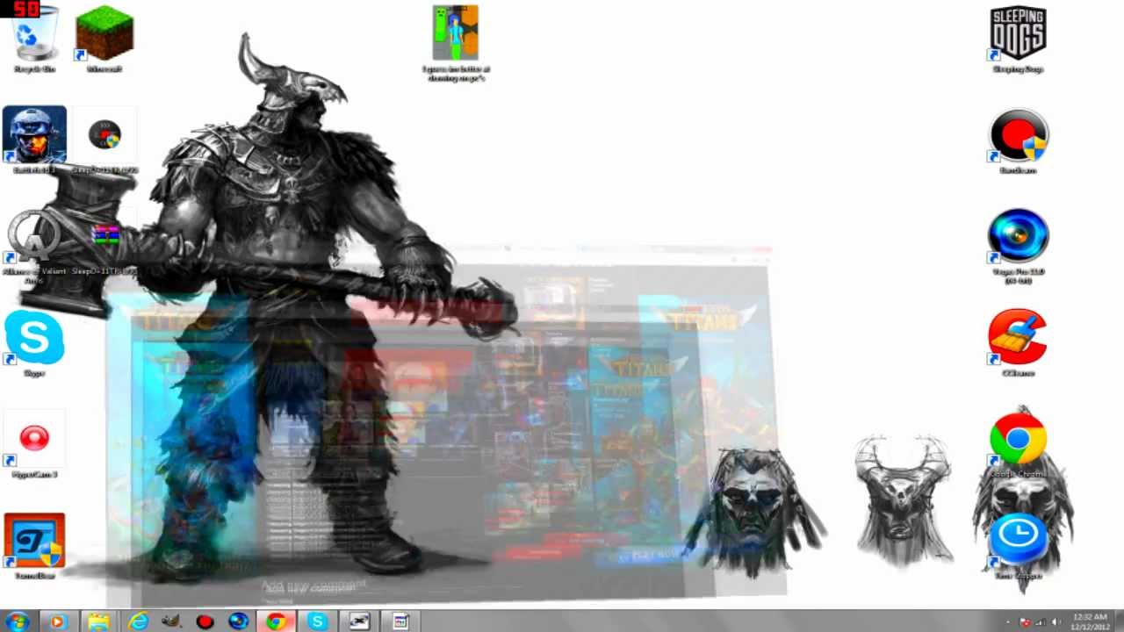
Task: Open the volume control tray icon
Action: tap(1056, 622)
